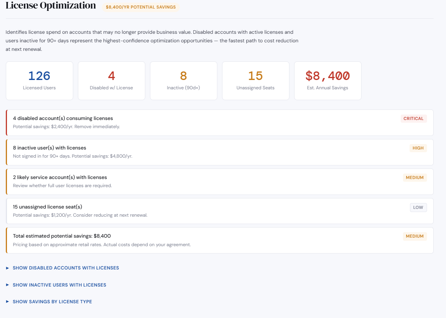Expand Show Disabled Accounts With Licenses section
Image resolution: width=446 pixels, height=318 pixels.
[65, 268]
